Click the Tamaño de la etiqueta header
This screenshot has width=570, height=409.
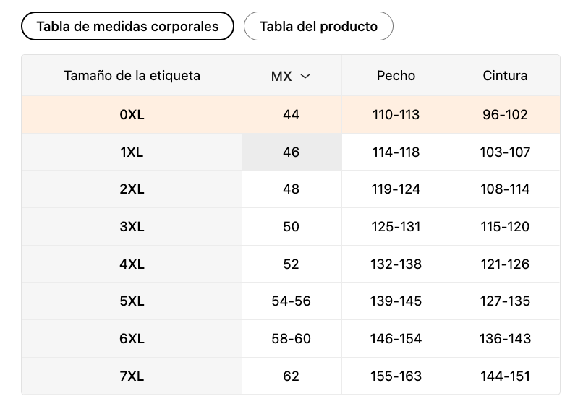tap(132, 76)
